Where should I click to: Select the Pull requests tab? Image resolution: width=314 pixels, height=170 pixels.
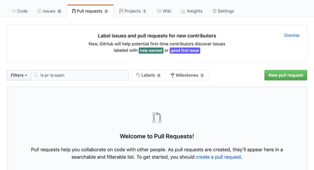(90, 11)
